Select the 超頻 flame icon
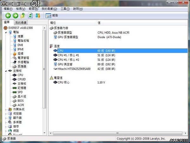The image size is (190, 143). [x=15, y=53]
